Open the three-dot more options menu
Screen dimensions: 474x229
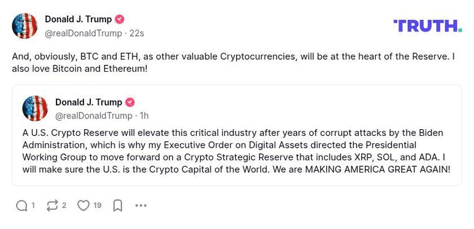[141, 206]
